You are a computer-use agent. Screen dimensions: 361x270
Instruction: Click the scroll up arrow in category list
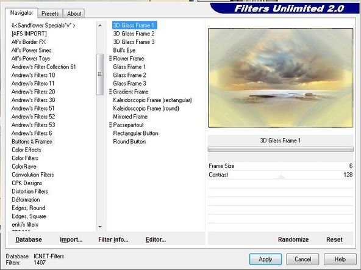(x=100, y=26)
